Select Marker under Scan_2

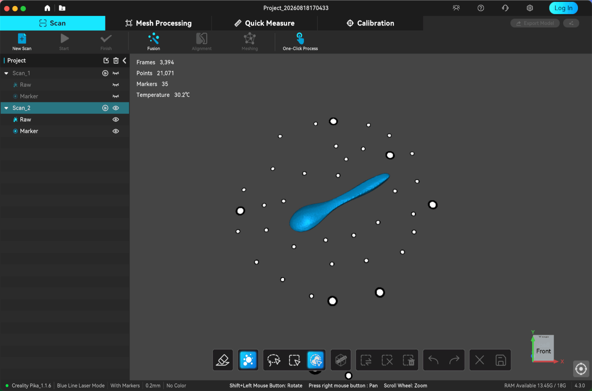[x=65, y=131]
